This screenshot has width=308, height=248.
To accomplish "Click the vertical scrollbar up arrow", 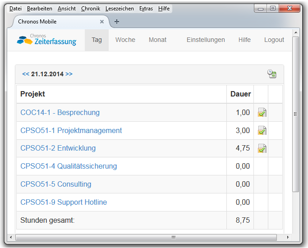I will pos(296,32).
